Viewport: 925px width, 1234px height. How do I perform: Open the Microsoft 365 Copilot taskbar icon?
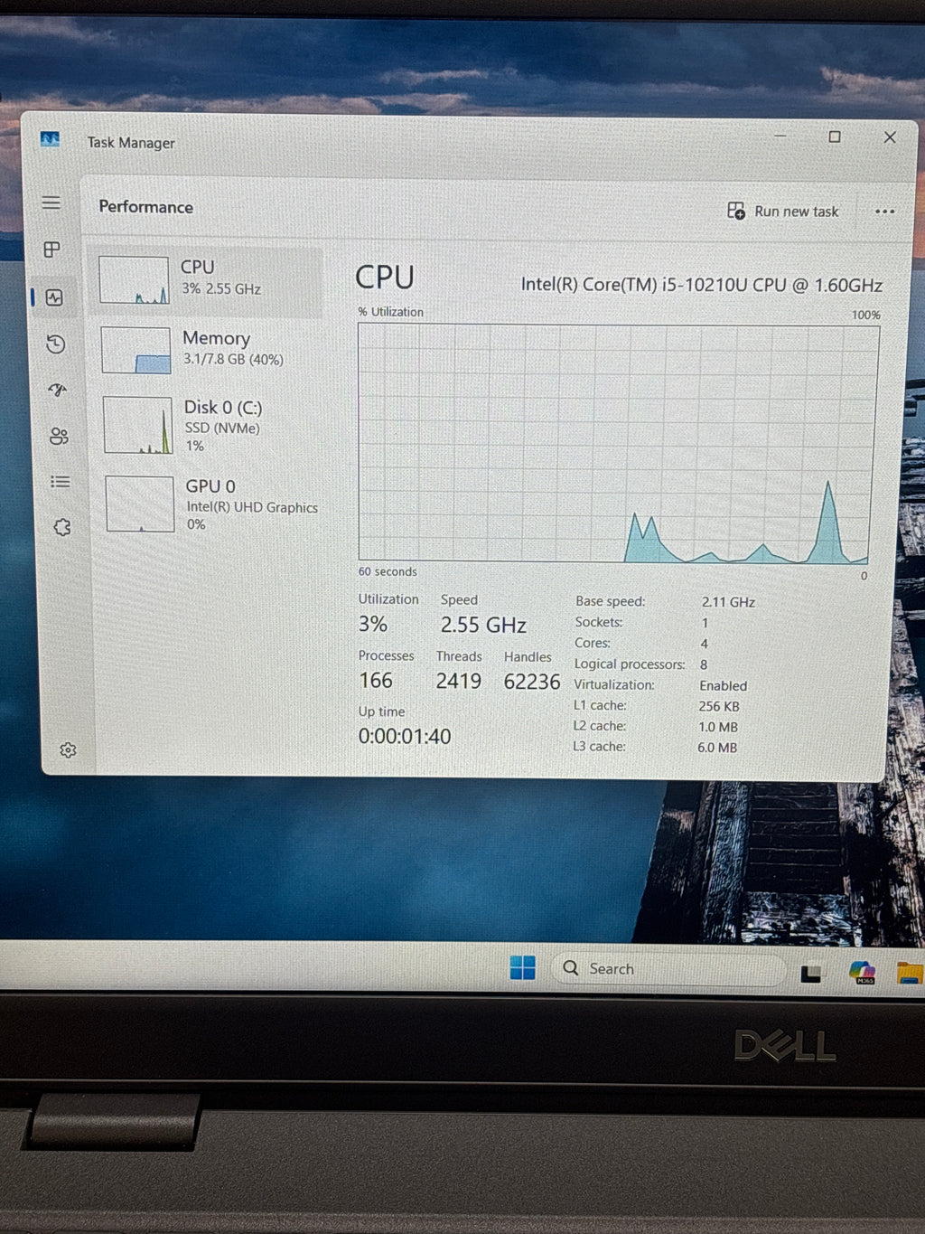[x=862, y=973]
